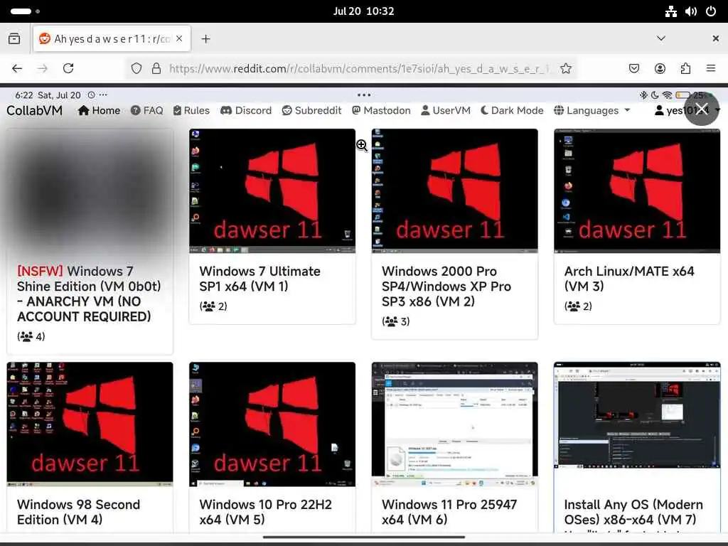Click Windows 2000 Pro SP4 title text
Screen dimensions: 728x546
446,286
